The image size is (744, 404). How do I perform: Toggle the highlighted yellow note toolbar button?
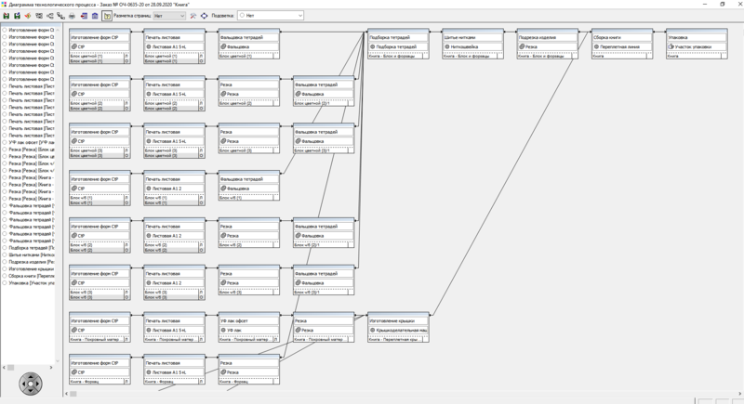[x=107, y=16]
